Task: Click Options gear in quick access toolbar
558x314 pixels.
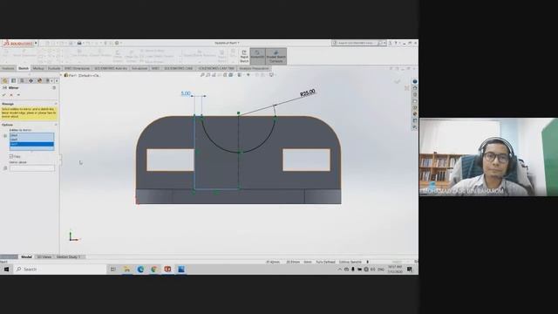Action: [117, 43]
